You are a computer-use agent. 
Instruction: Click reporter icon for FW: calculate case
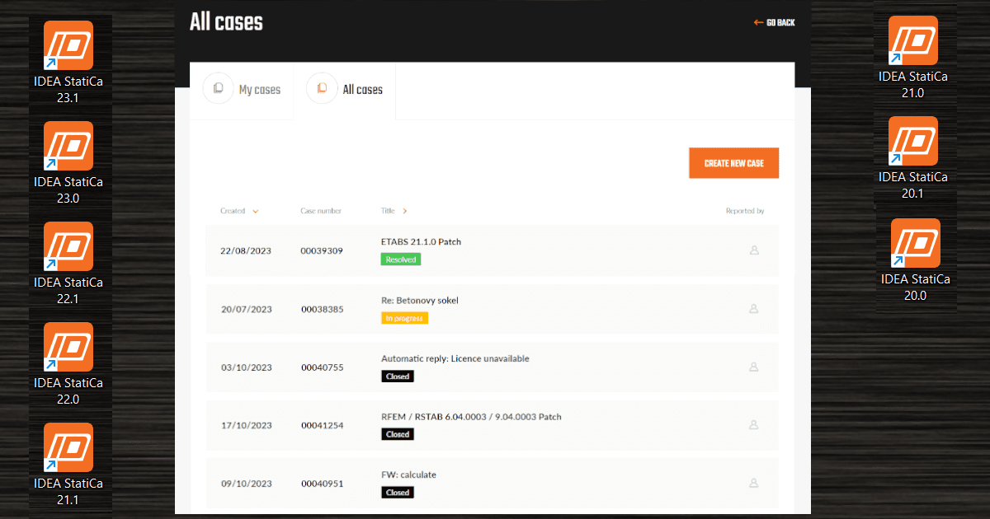click(753, 484)
